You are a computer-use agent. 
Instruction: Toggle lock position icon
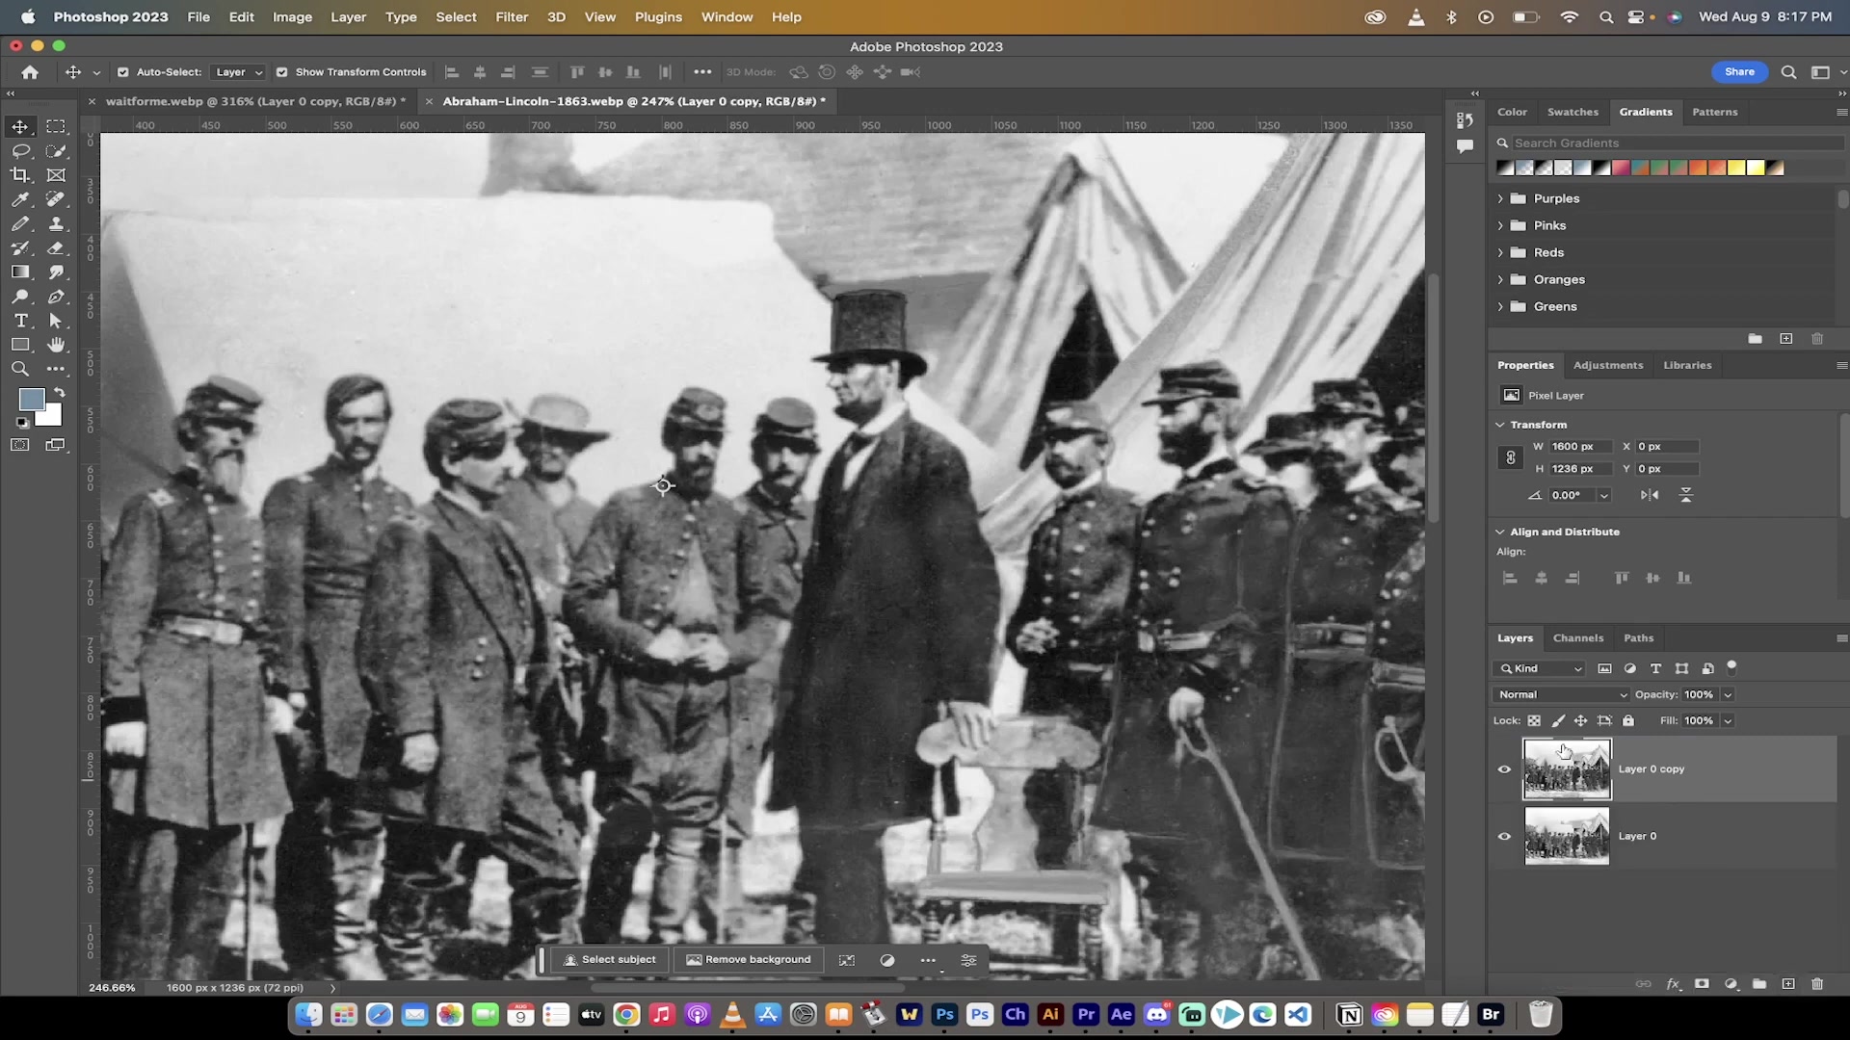(1580, 720)
